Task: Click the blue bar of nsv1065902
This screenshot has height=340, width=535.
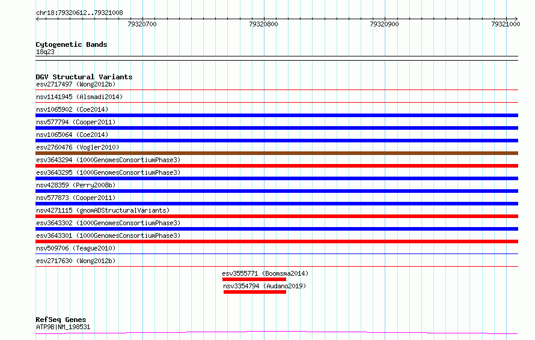Action: pos(277,115)
